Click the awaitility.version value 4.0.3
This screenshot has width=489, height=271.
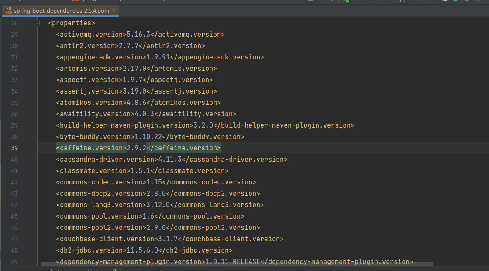tap(144, 114)
